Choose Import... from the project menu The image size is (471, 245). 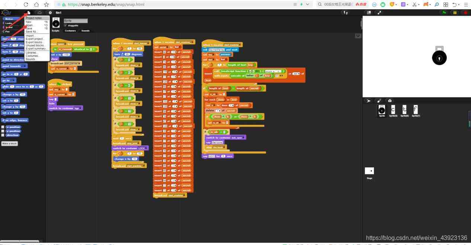coord(30,36)
